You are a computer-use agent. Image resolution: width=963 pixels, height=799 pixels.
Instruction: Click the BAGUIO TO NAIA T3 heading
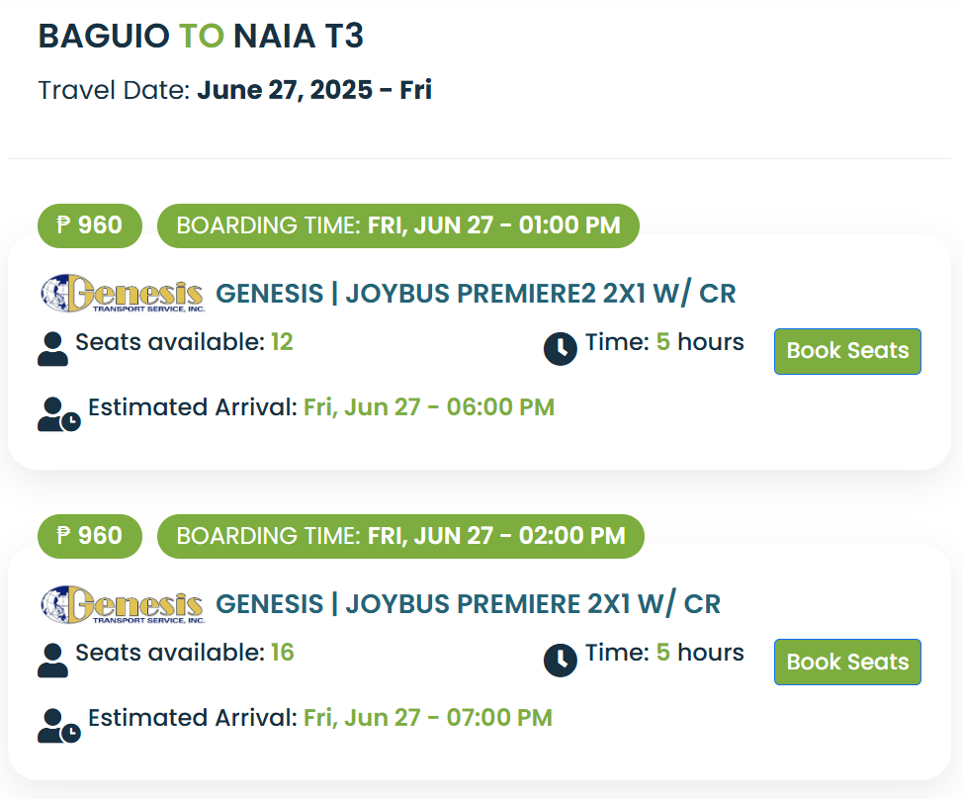(201, 37)
